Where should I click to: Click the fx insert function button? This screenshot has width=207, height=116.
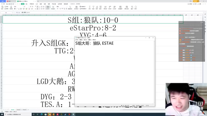[19, 12]
